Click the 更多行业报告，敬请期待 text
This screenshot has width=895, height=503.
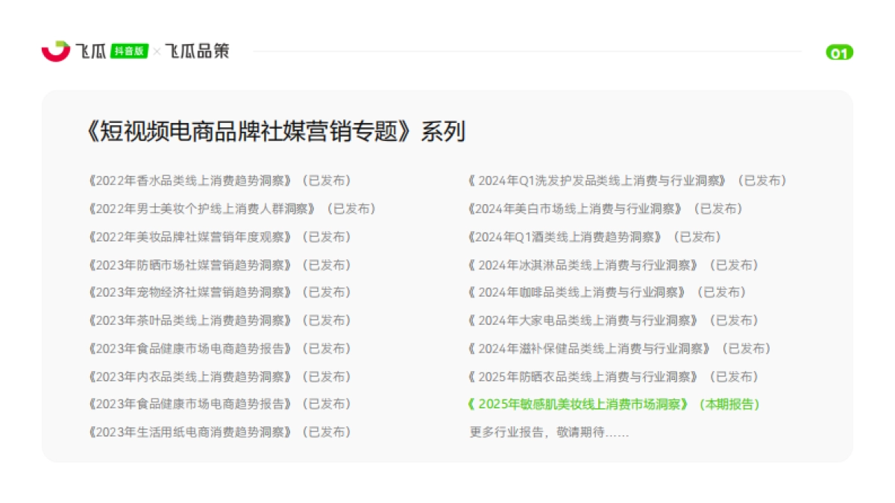click(548, 432)
